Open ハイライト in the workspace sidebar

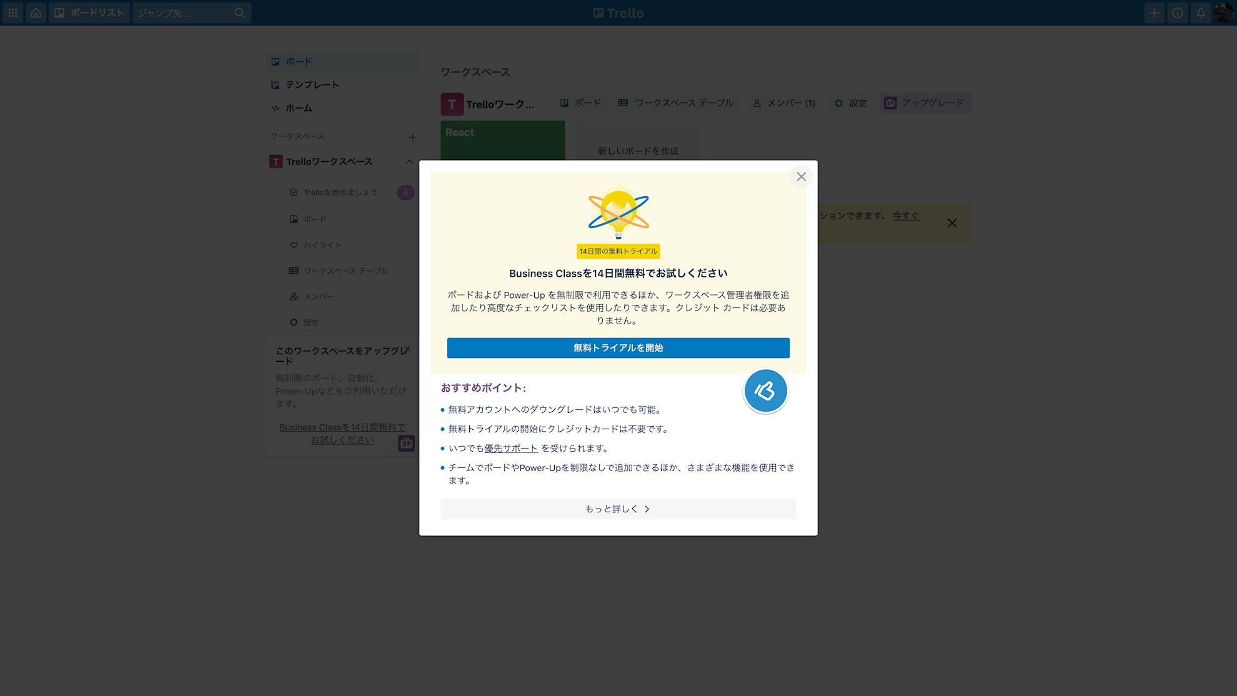point(322,245)
